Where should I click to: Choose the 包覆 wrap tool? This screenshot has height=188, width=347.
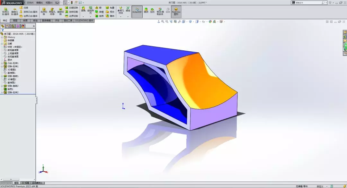(110, 8)
